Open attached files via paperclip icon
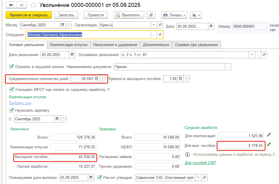 tap(151, 15)
